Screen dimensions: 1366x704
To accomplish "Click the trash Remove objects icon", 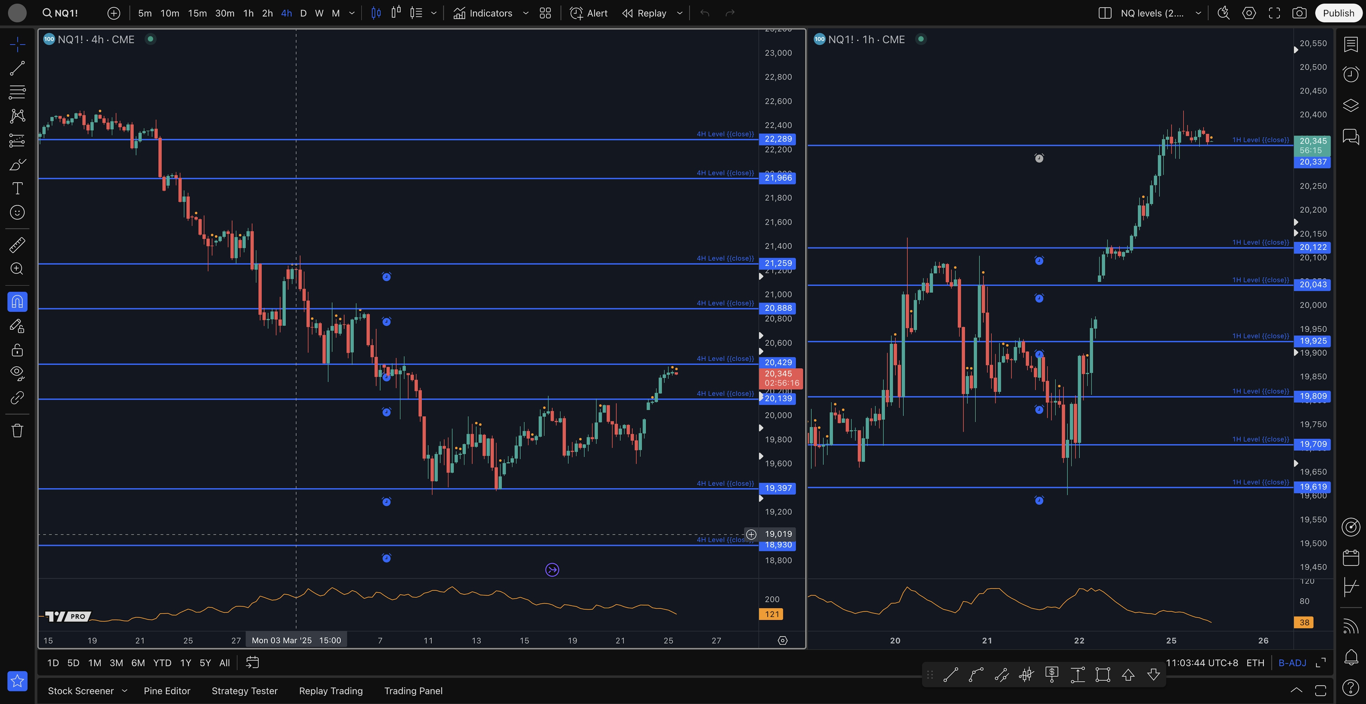I will [x=17, y=430].
